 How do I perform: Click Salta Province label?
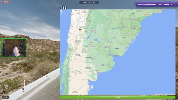pos(89,21)
